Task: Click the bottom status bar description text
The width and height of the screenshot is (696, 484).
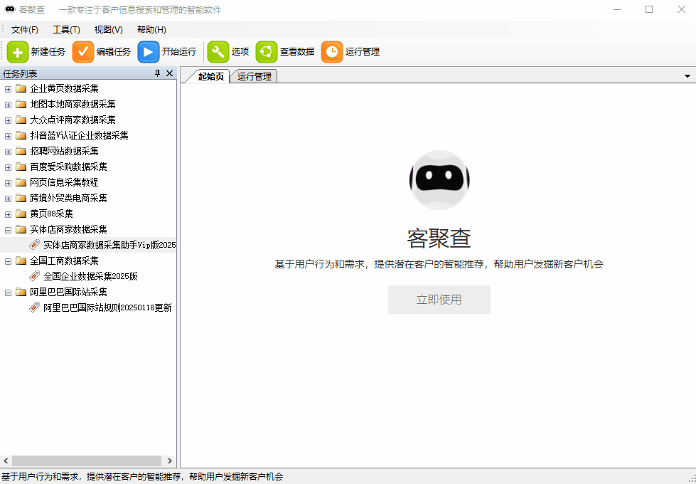Action: coord(142,477)
